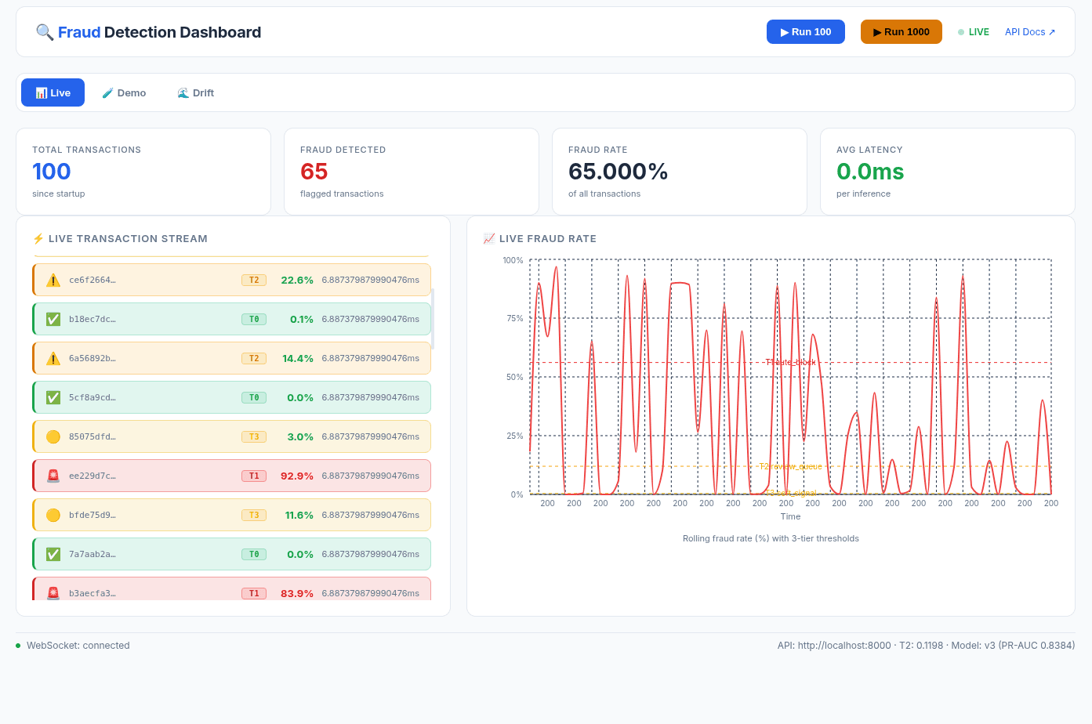The image size is (1092, 724).
Task: Switch to the Live tab
Action: tap(53, 92)
